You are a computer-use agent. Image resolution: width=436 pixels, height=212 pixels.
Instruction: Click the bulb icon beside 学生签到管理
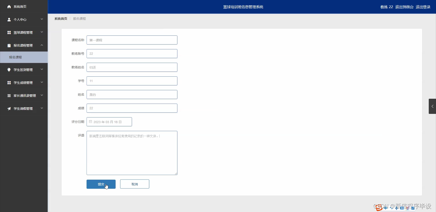click(9, 70)
